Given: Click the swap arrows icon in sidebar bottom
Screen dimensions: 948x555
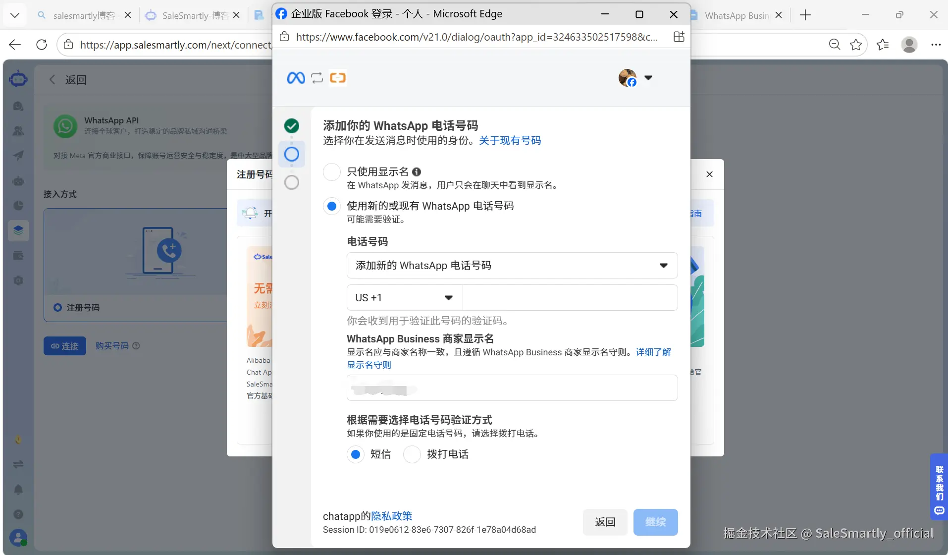Looking at the screenshot, I should pos(18,464).
